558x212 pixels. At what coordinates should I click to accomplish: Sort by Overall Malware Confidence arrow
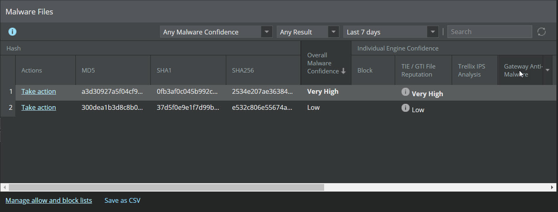pos(343,71)
